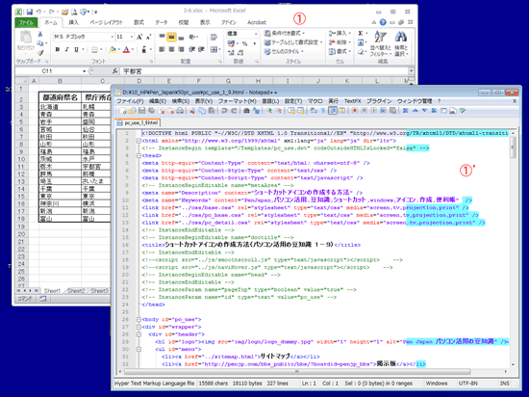Click the Excel AutoSum sigma icon
Viewport: 529px width, 397px height.
[361, 33]
